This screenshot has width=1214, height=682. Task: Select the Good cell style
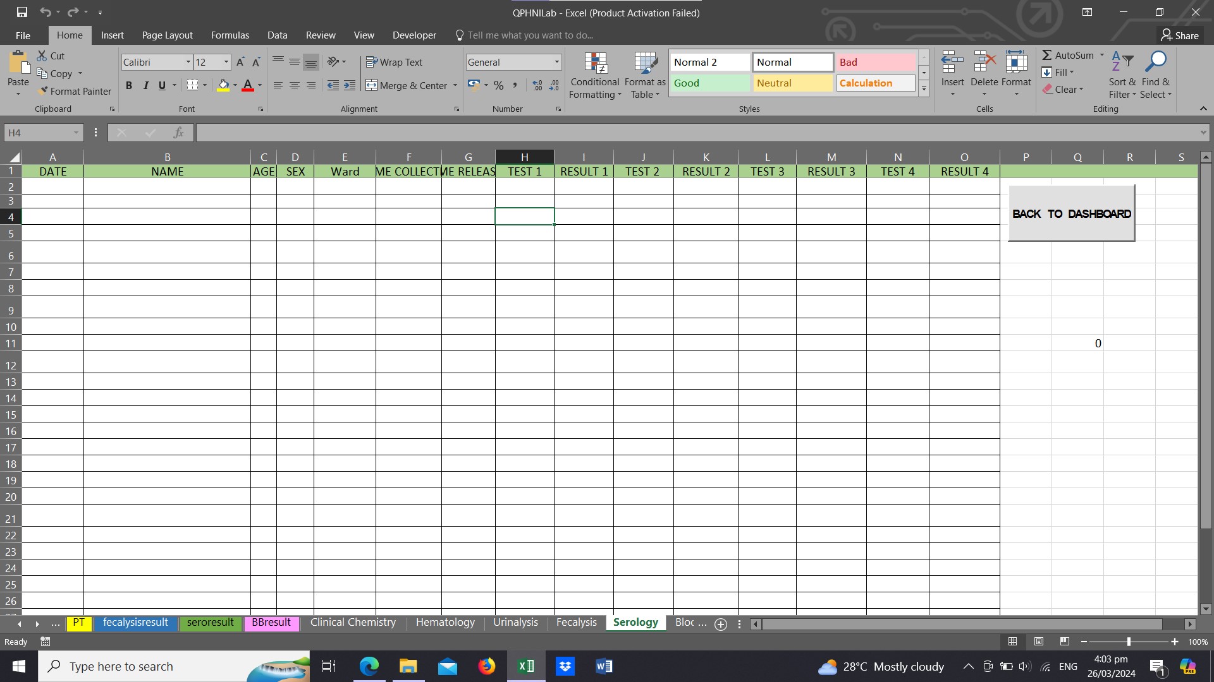point(709,83)
